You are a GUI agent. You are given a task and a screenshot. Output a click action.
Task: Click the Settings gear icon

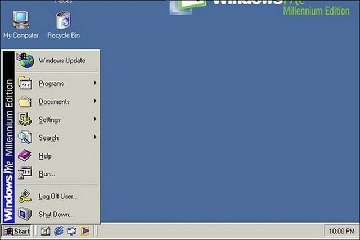point(25,119)
